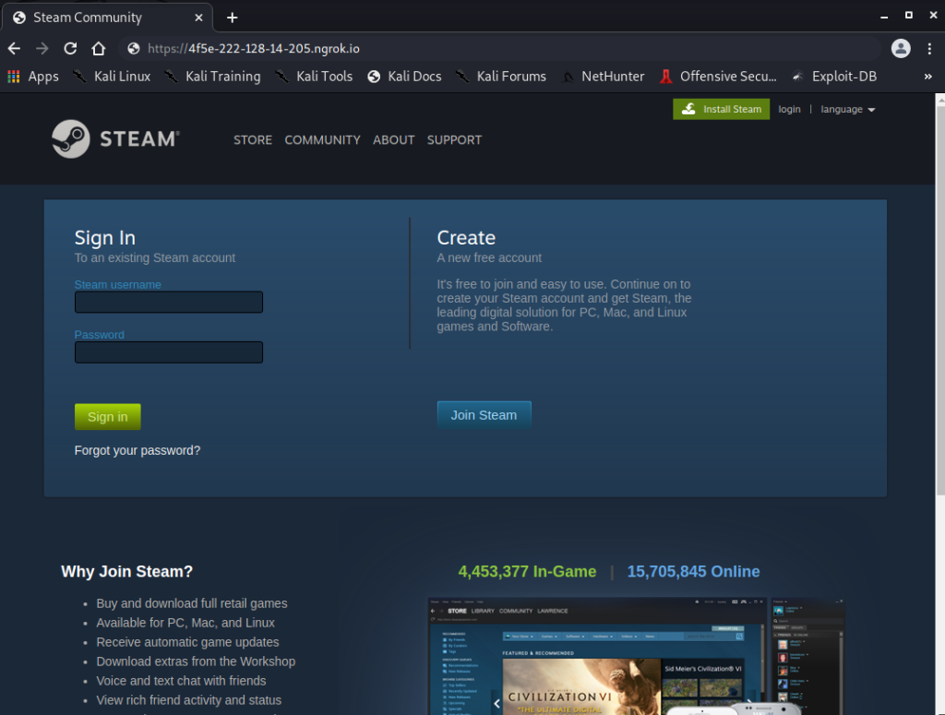
Task: Open the Kali Docs bookmark
Action: (404, 77)
